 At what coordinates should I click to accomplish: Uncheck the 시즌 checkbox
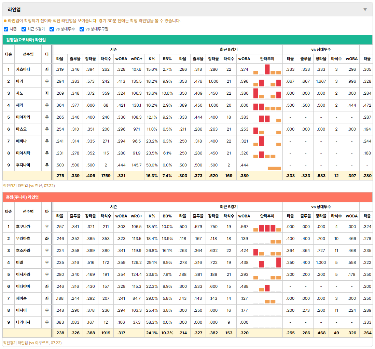pyautogui.click(x=6, y=29)
